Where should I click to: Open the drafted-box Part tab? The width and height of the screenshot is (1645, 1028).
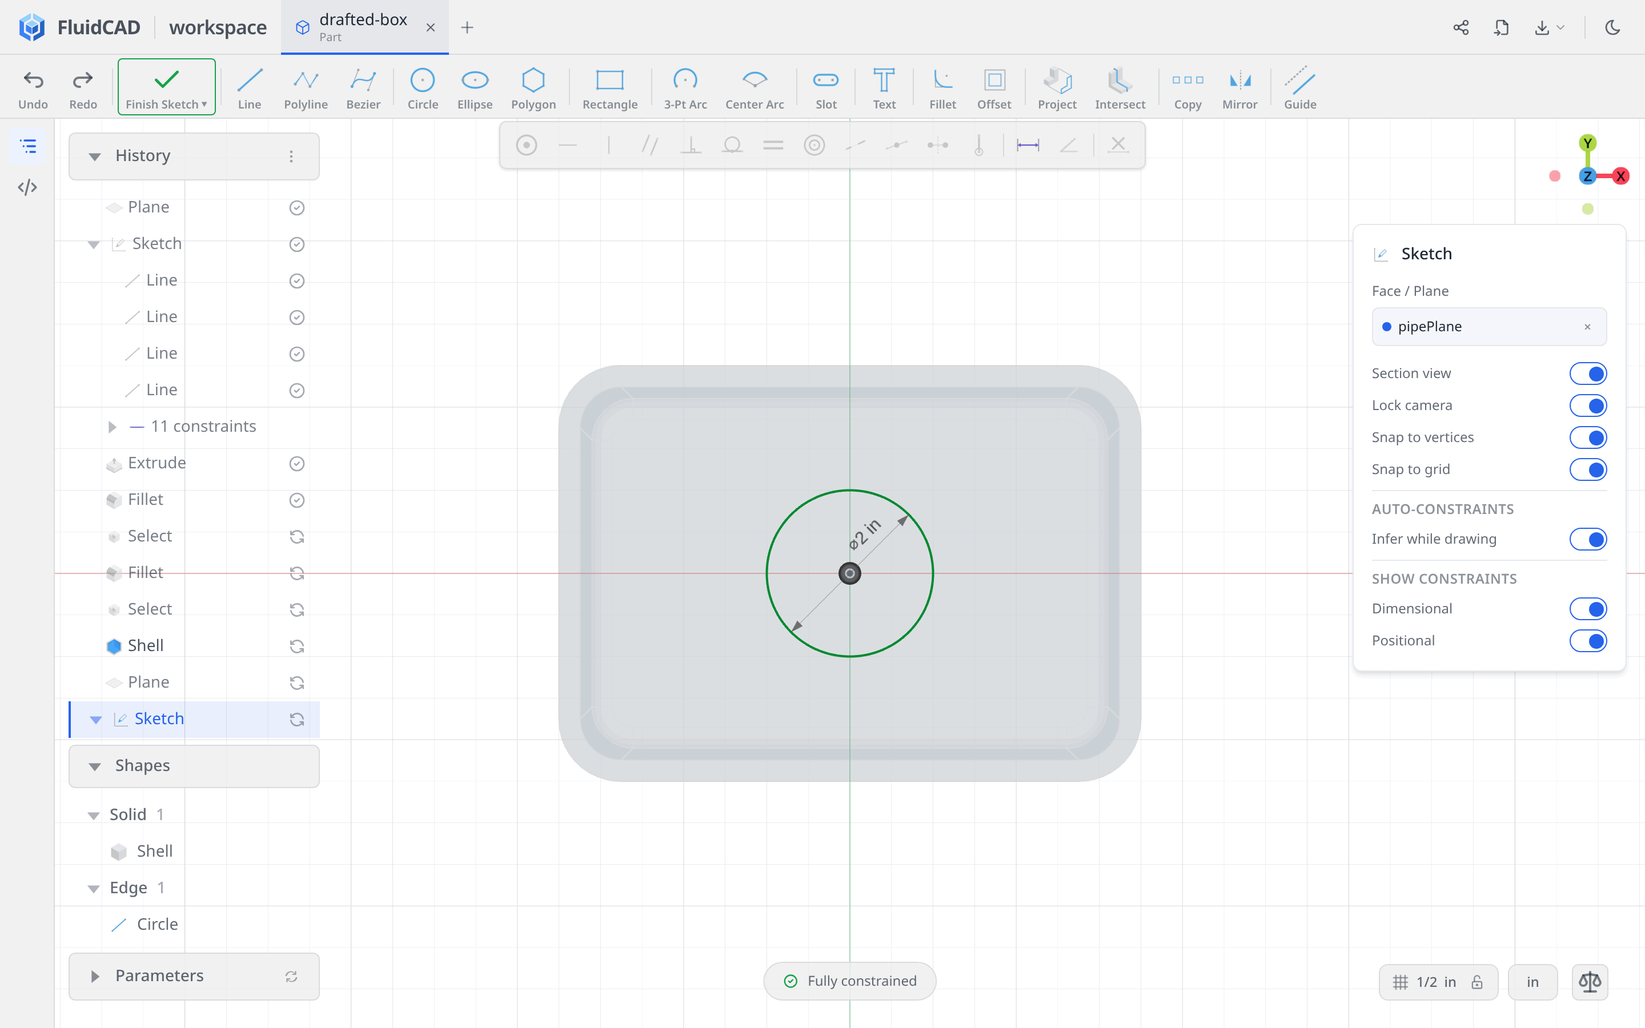tap(364, 27)
